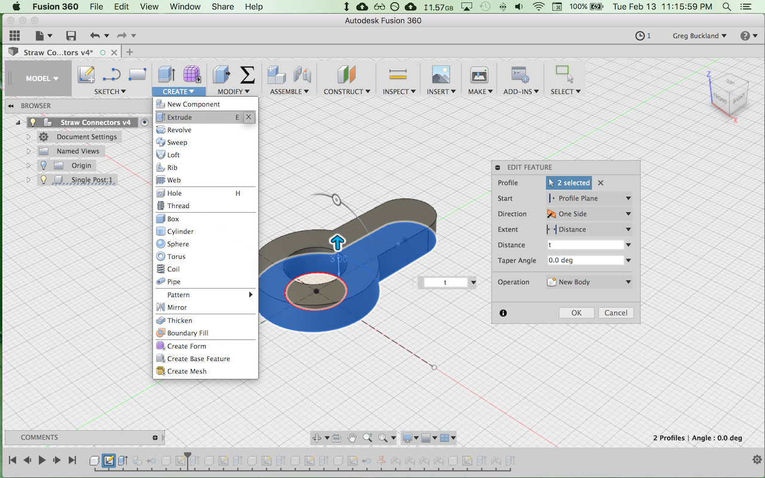Clear the 2 selected profile selection
765x478 pixels.
[601, 183]
